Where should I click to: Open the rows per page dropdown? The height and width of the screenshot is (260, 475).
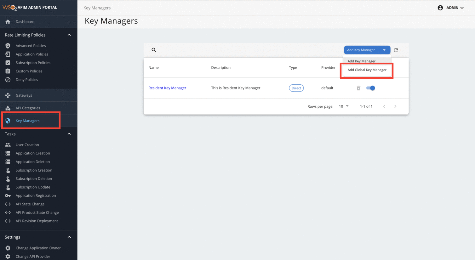tap(344, 106)
